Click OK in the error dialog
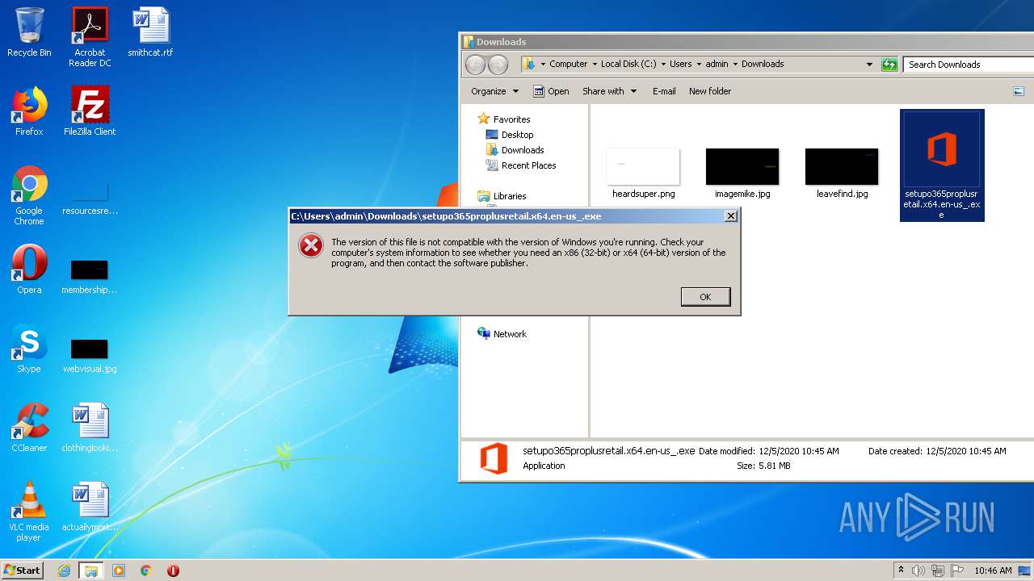Viewport: 1034px width, 581px height. [705, 297]
